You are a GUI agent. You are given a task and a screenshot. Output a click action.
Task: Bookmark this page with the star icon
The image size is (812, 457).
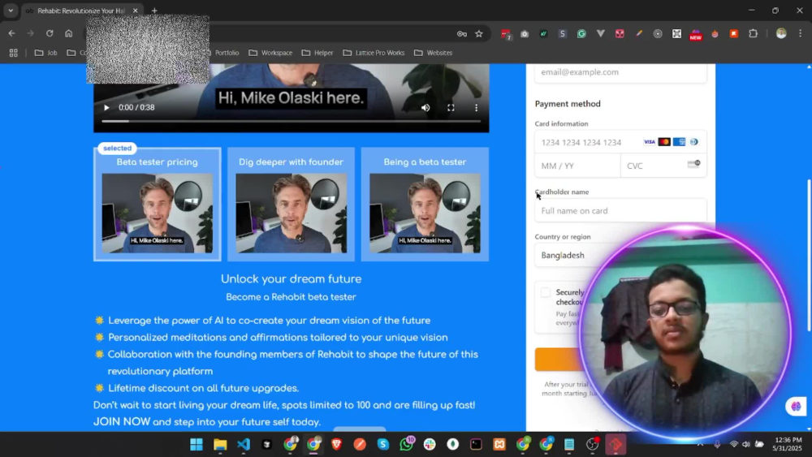(479, 33)
